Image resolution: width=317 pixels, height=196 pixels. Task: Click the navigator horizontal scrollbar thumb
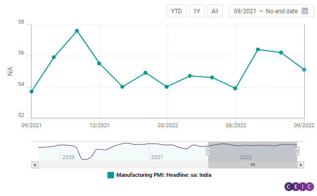pyautogui.click(x=253, y=165)
